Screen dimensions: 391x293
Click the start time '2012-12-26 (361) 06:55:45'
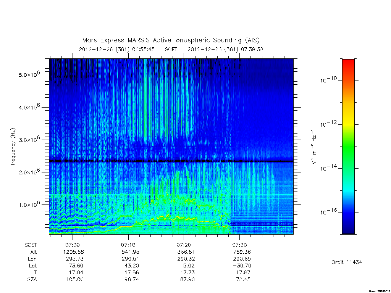click(x=117, y=49)
